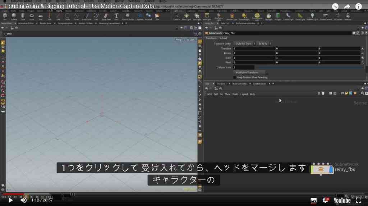Select the Draw Curve shelf tool
The height and width of the screenshot is (206, 368).
coord(86,17)
